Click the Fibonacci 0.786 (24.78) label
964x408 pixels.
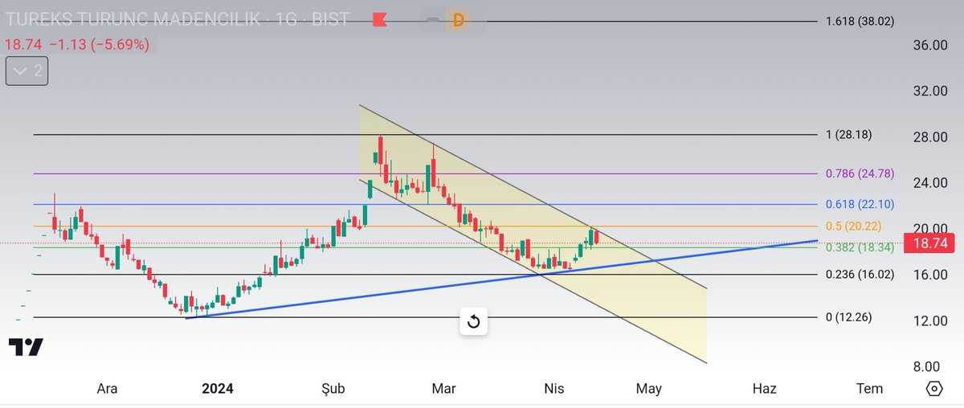860,173
